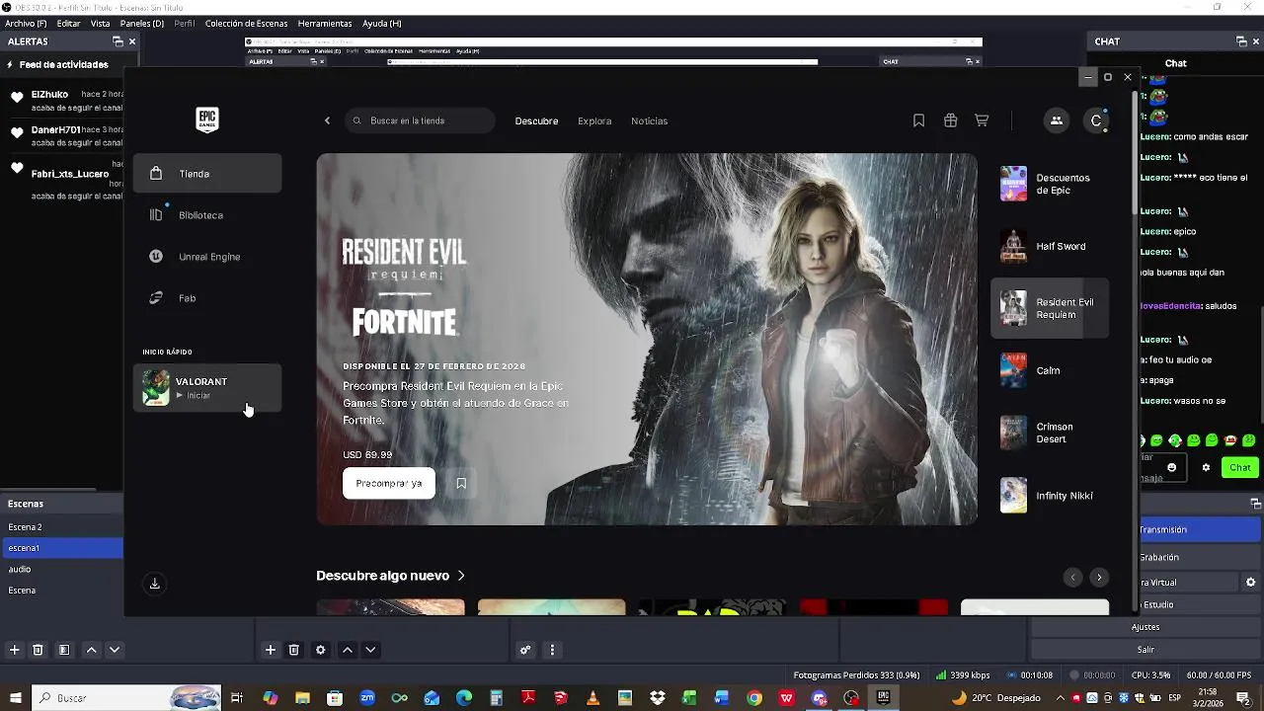Screen dimensions: 1264x711
Task: Switch to the Noticias tab
Action: (x=649, y=120)
